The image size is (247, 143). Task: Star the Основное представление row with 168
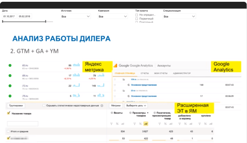click(x=115, y=85)
